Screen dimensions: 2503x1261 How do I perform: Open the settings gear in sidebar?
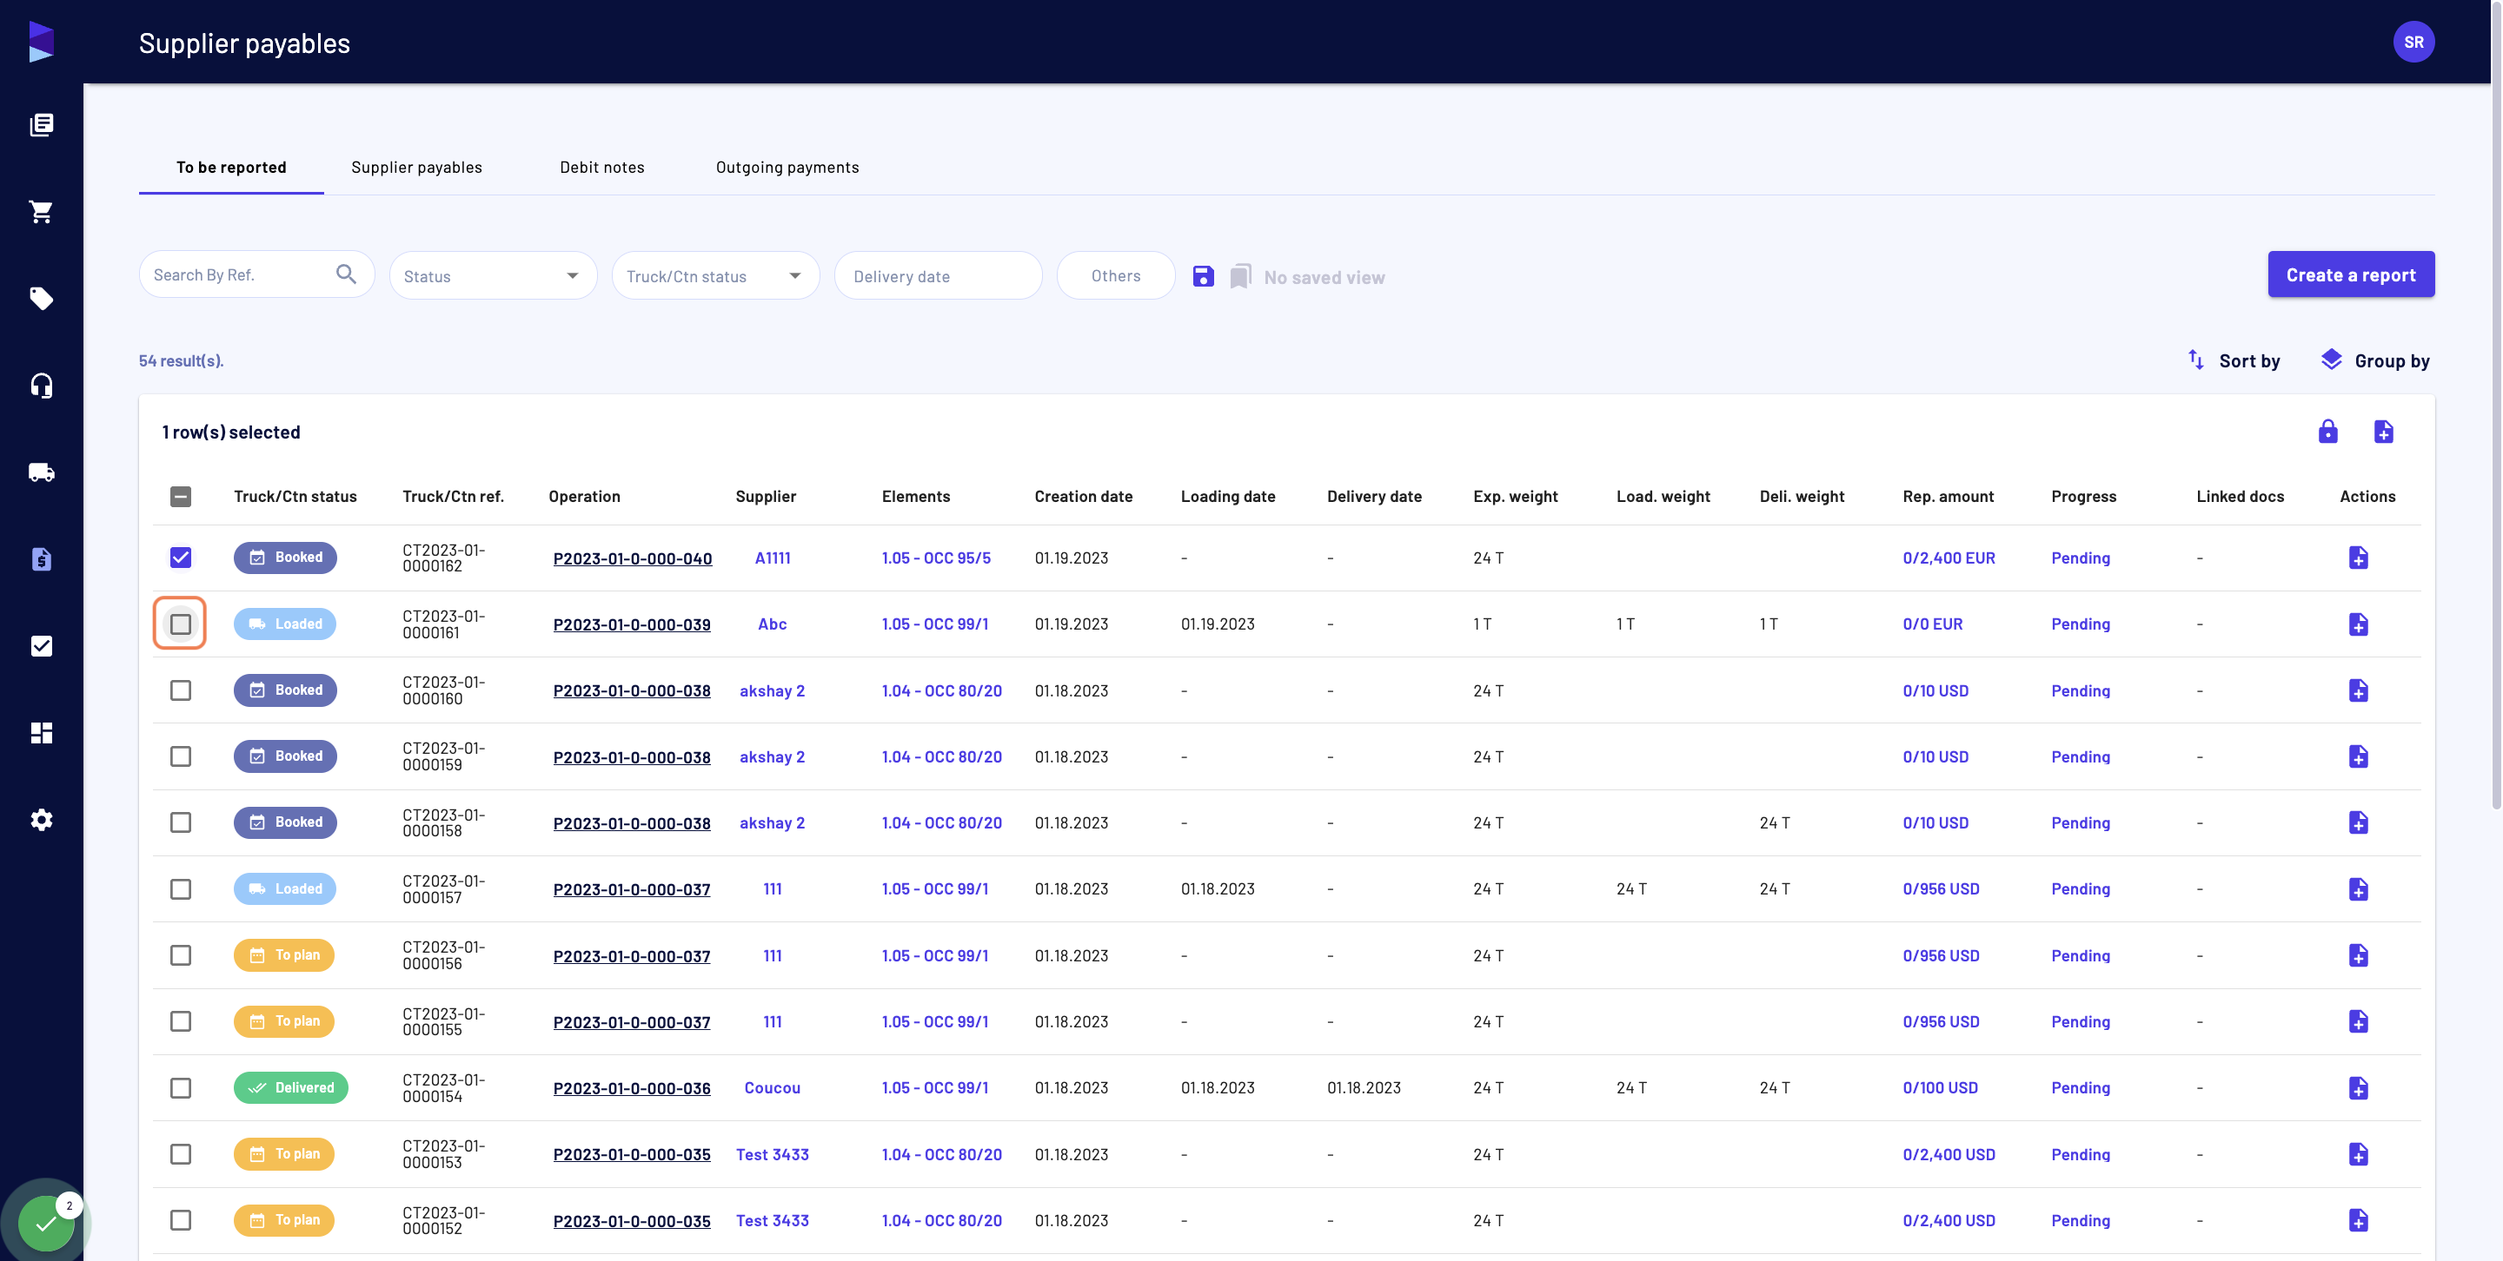[x=41, y=821]
